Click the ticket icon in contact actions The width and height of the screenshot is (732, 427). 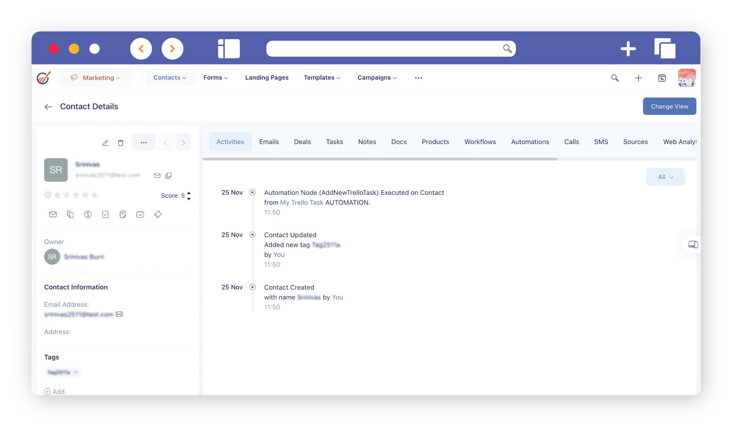[x=158, y=214]
